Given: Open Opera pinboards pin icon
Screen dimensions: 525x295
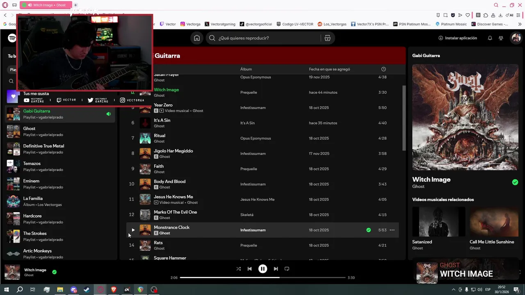Looking at the screenshot, I should pyautogui.click(x=438, y=15).
